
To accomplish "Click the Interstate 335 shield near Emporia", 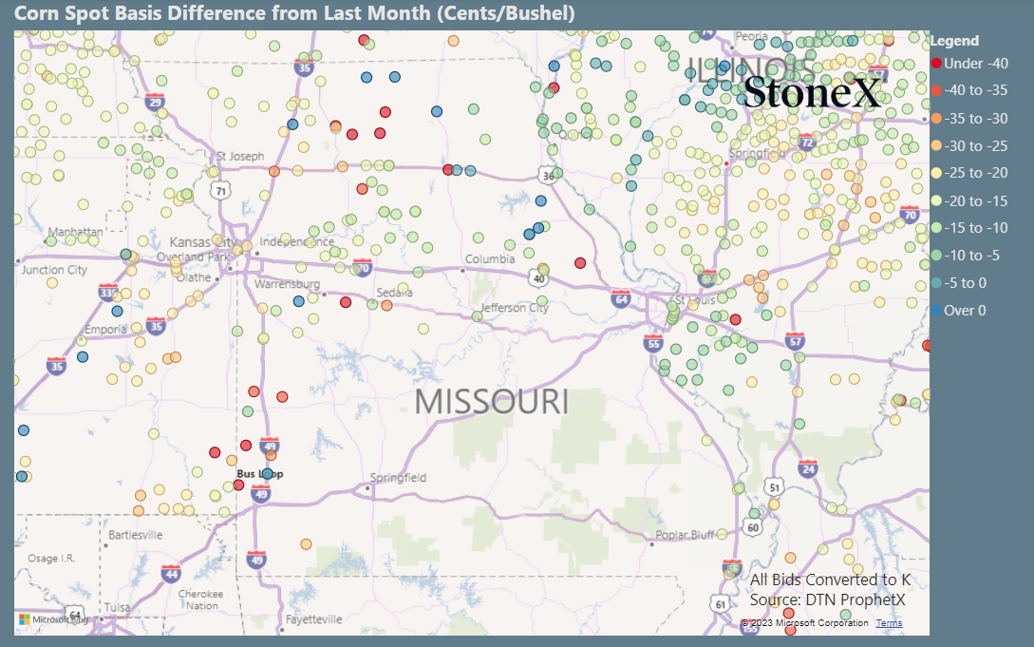I will pos(108,293).
